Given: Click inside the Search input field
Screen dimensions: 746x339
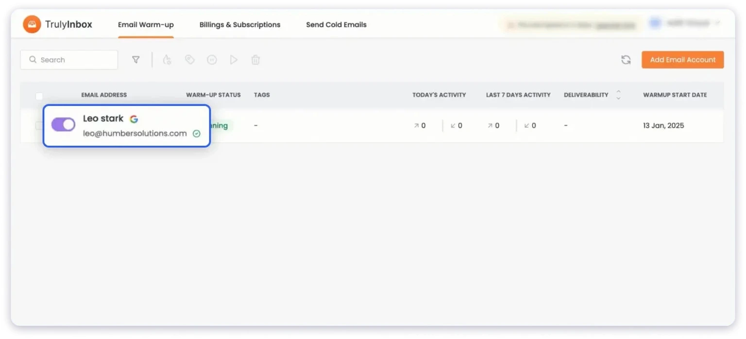Looking at the screenshot, I should point(68,59).
